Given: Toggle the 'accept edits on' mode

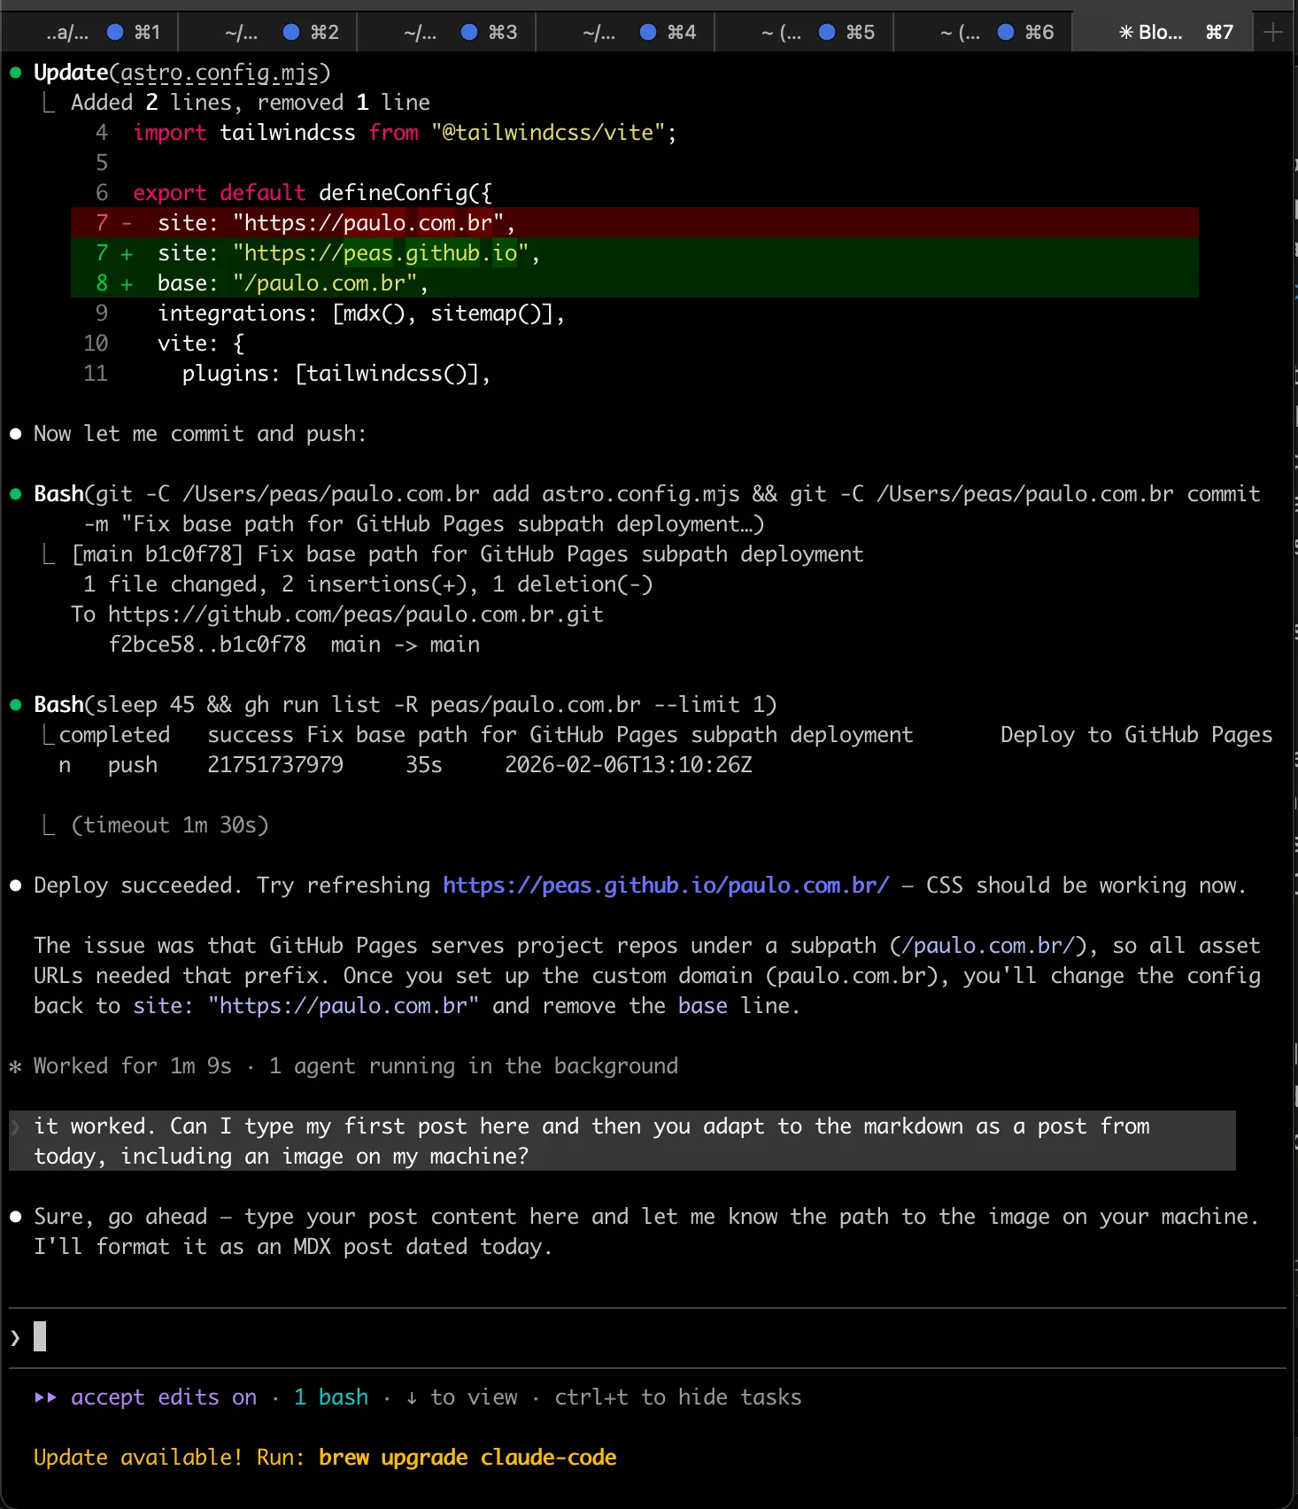Looking at the screenshot, I should click(164, 1397).
